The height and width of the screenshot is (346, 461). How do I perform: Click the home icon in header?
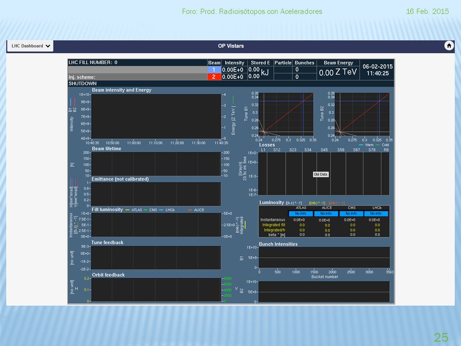click(449, 46)
